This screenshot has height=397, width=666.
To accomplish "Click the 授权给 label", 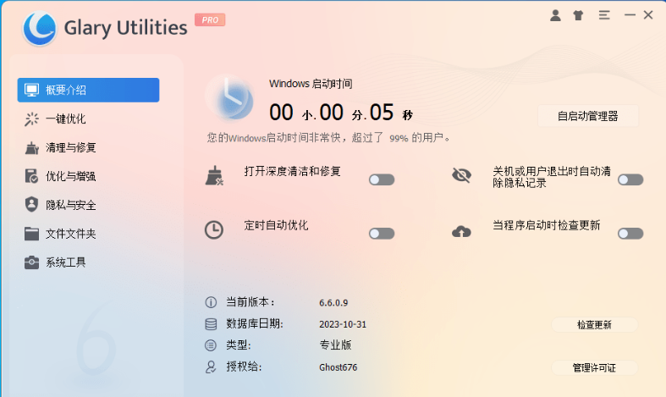I will click(x=244, y=367).
